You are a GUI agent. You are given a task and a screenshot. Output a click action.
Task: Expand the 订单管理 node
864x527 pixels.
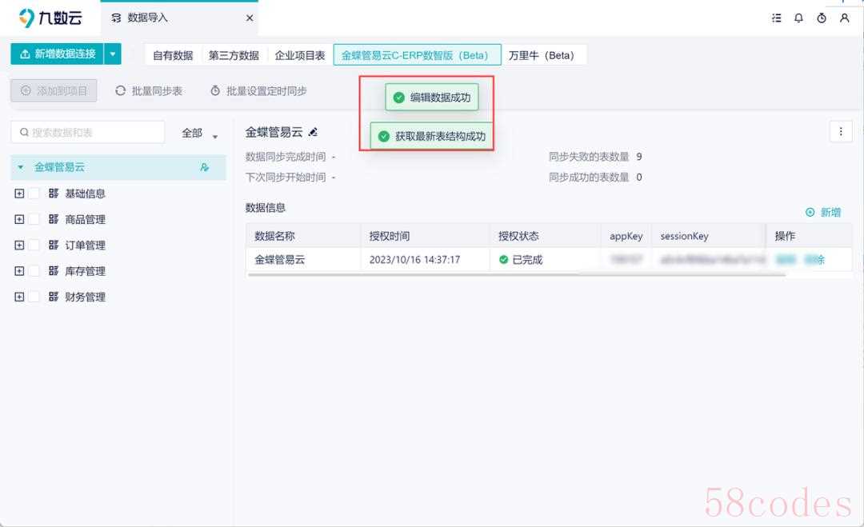[19, 245]
